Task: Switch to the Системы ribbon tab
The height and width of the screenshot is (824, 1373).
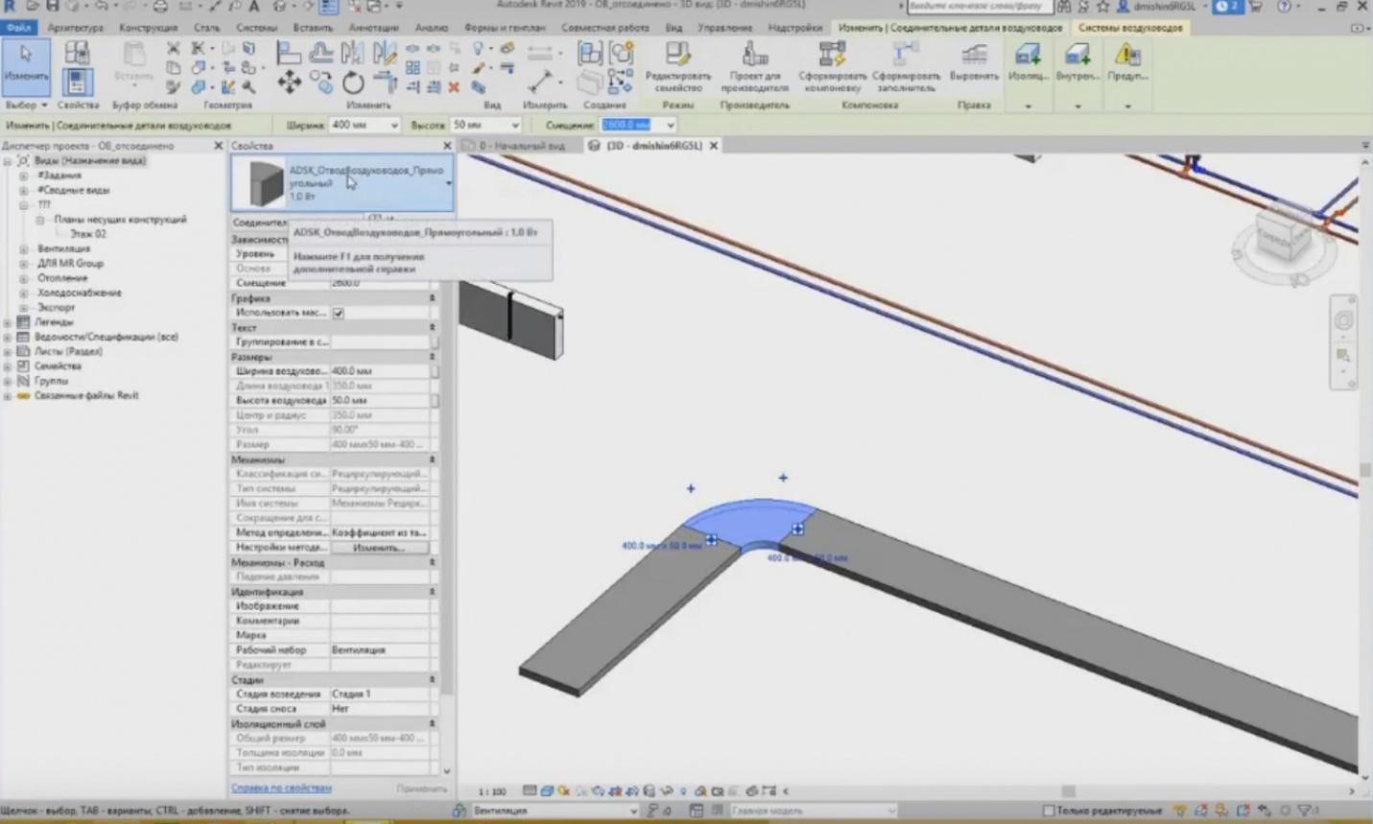Action: [256, 28]
